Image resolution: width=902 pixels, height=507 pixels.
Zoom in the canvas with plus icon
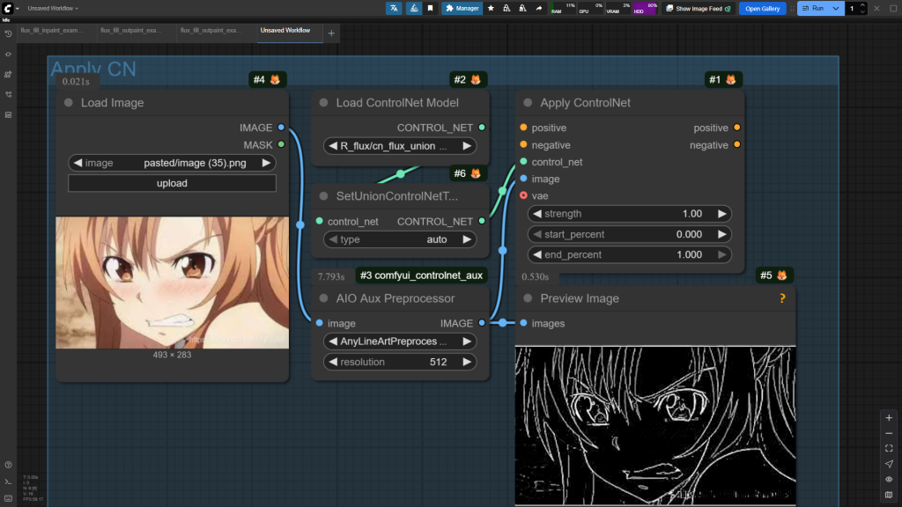click(x=889, y=417)
